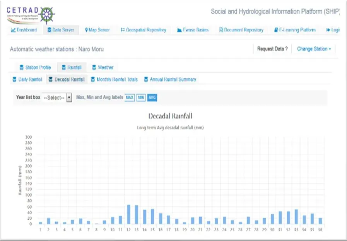Open the Geospatial Repository tab

point(144,30)
